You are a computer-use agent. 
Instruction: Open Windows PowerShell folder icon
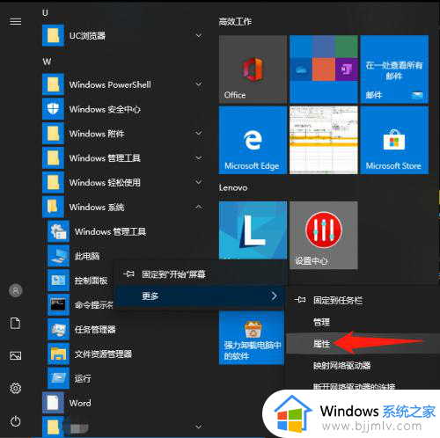pos(53,84)
